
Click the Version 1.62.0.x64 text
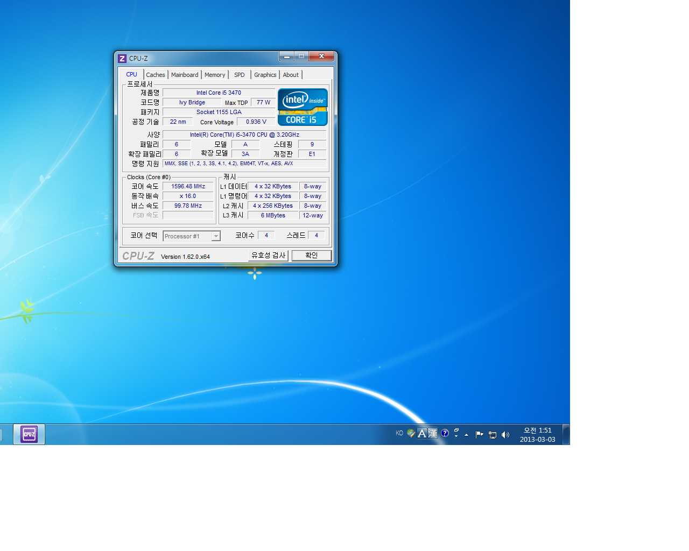pyautogui.click(x=185, y=257)
